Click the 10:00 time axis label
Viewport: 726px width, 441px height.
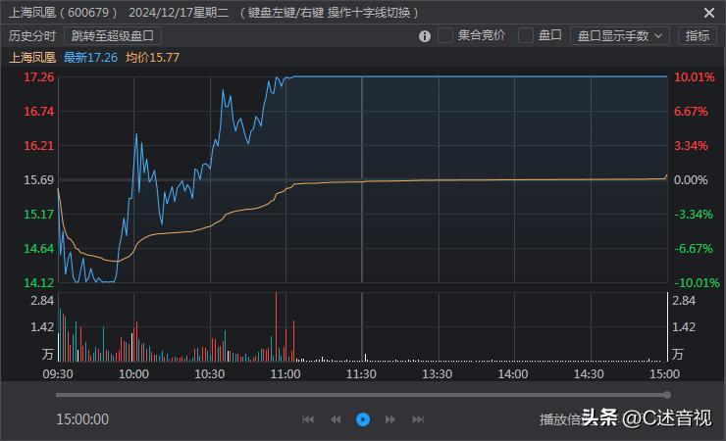[133, 373]
